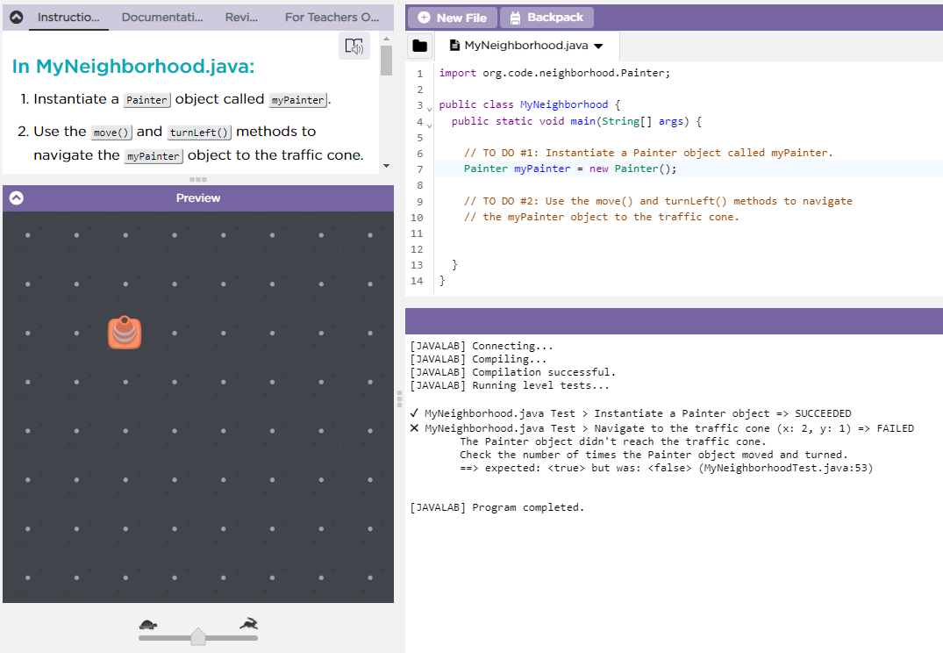Place cursor on empty line 11
The width and height of the screenshot is (943, 653).
[614, 233]
